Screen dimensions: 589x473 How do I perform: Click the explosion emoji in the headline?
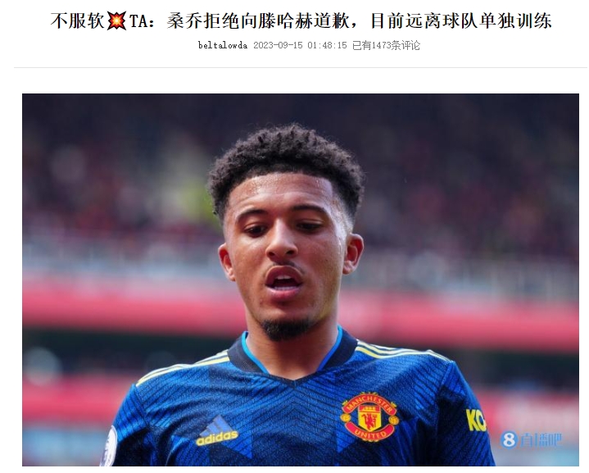(116, 20)
